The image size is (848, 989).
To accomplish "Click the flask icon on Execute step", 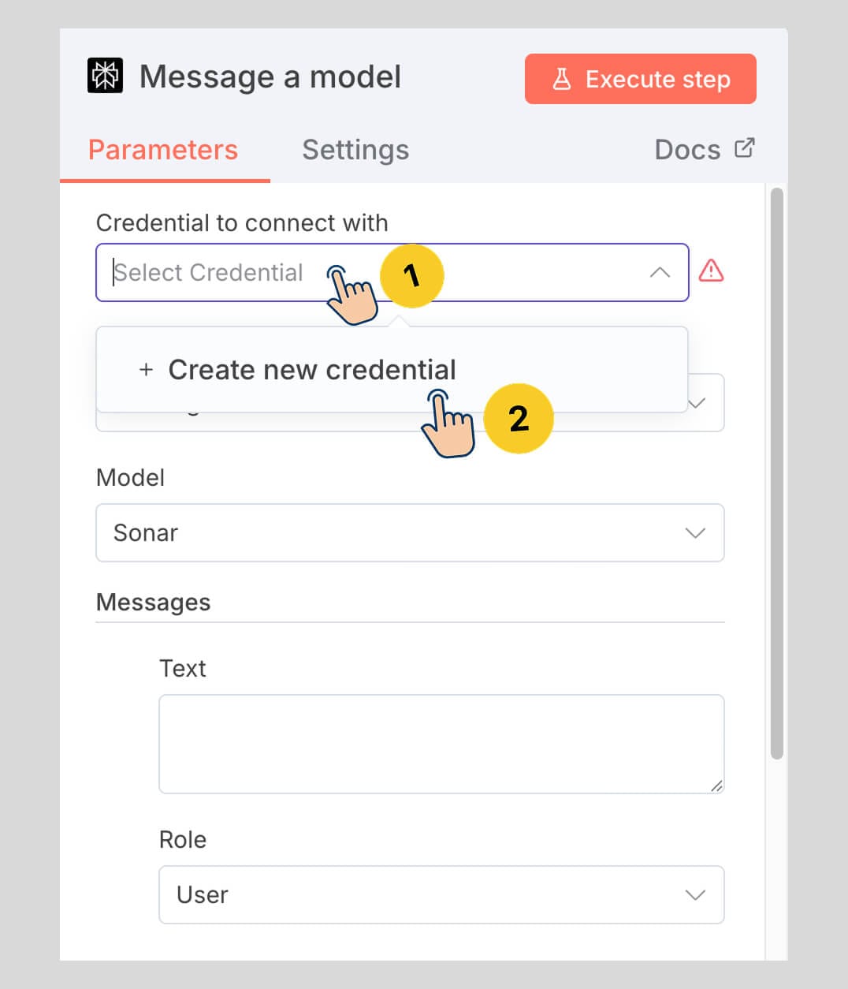I will (x=561, y=79).
